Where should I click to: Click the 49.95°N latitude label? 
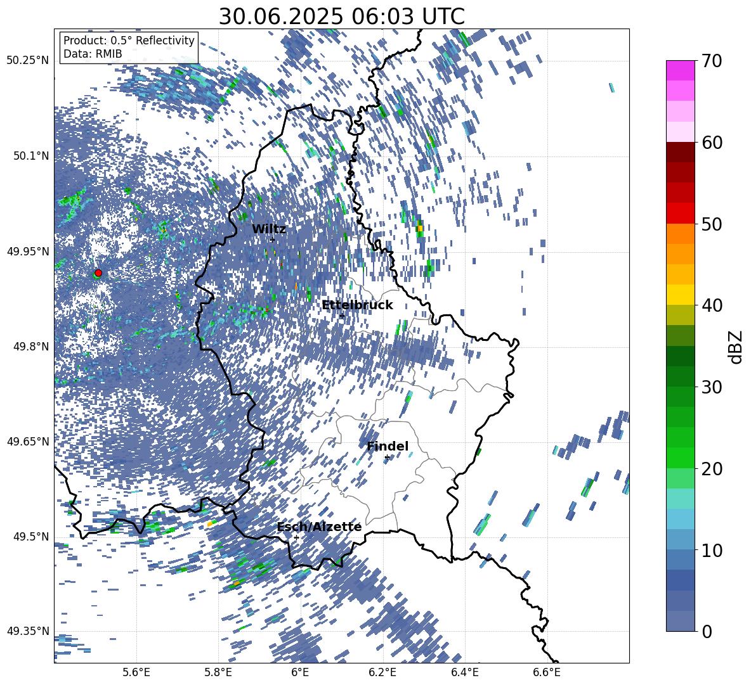pos(28,251)
